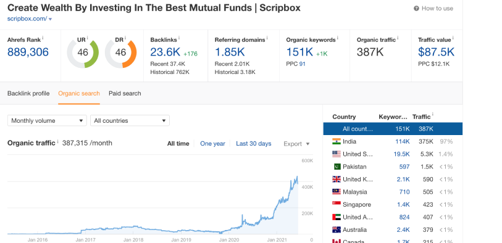Image resolution: width=502 pixels, height=243 pixels.
Task: Select the Last 30 days range
Action: [254, 144]
